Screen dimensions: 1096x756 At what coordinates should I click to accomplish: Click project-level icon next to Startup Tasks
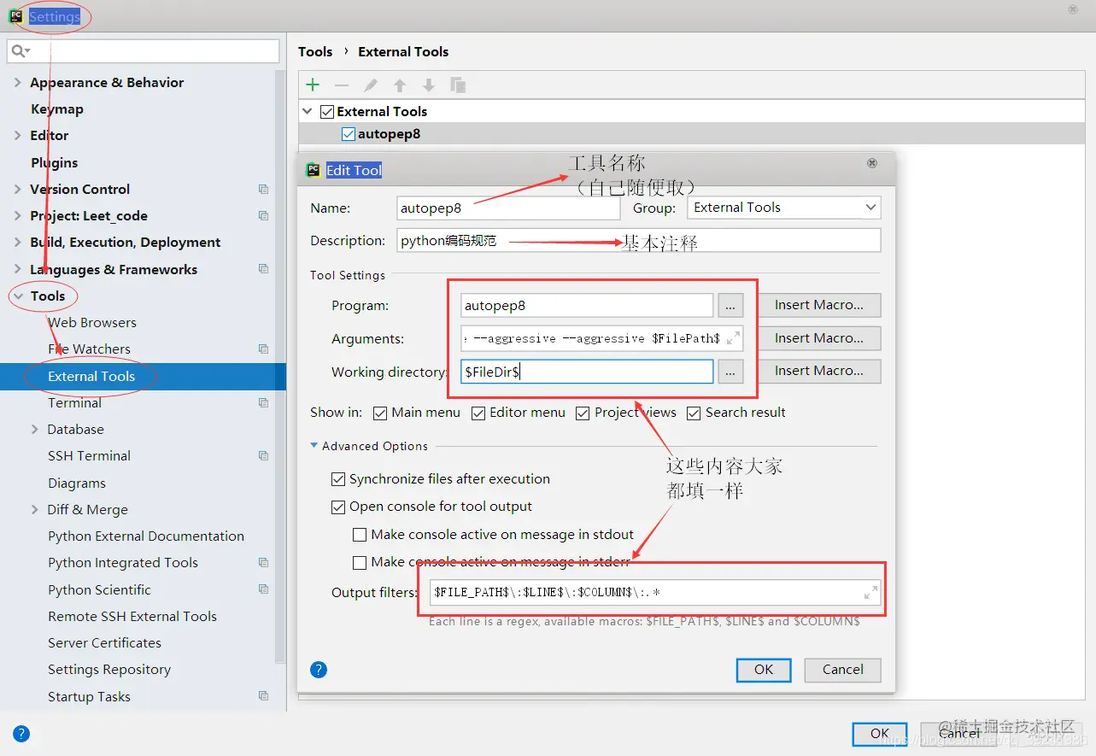coord(263,696)
